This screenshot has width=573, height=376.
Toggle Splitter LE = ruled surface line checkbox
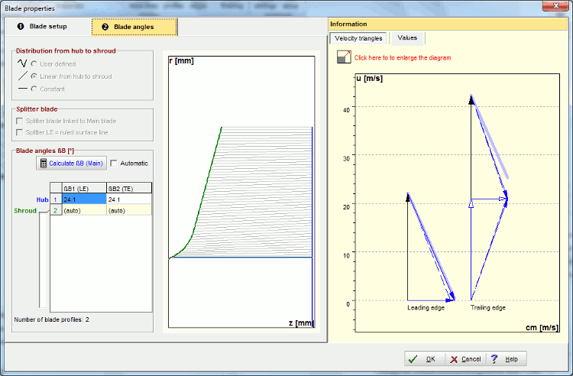pos(20,132)
